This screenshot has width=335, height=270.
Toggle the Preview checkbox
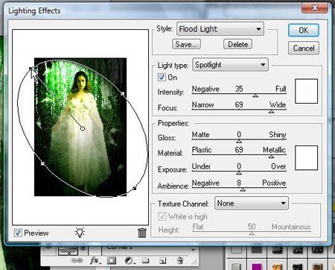(18, 233)
